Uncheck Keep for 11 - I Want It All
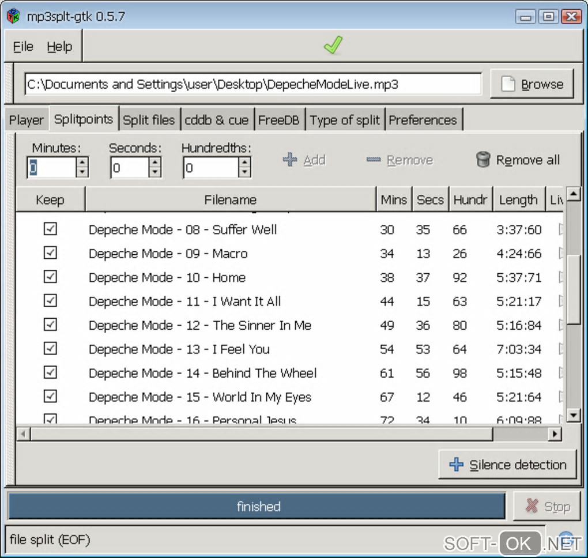The height and width of the screenshot is (558, 588). (50, 300)
